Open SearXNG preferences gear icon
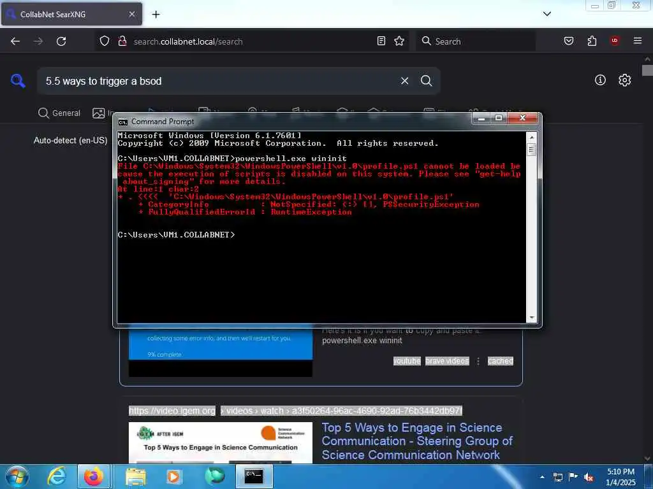The image size is (653, 489). pos(625,80)
